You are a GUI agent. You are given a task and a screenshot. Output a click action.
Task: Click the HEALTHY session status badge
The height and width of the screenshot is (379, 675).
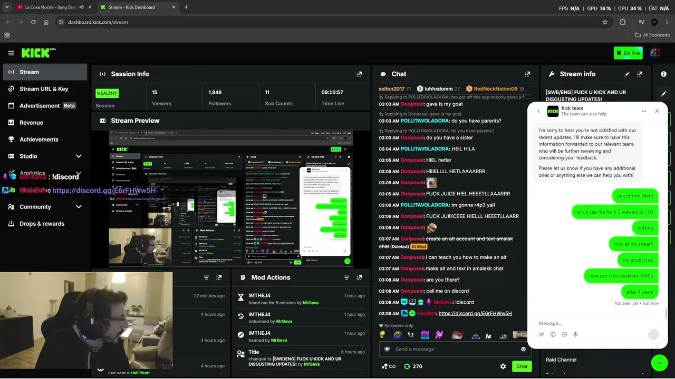pyautogui.click(x=107, y=93)
